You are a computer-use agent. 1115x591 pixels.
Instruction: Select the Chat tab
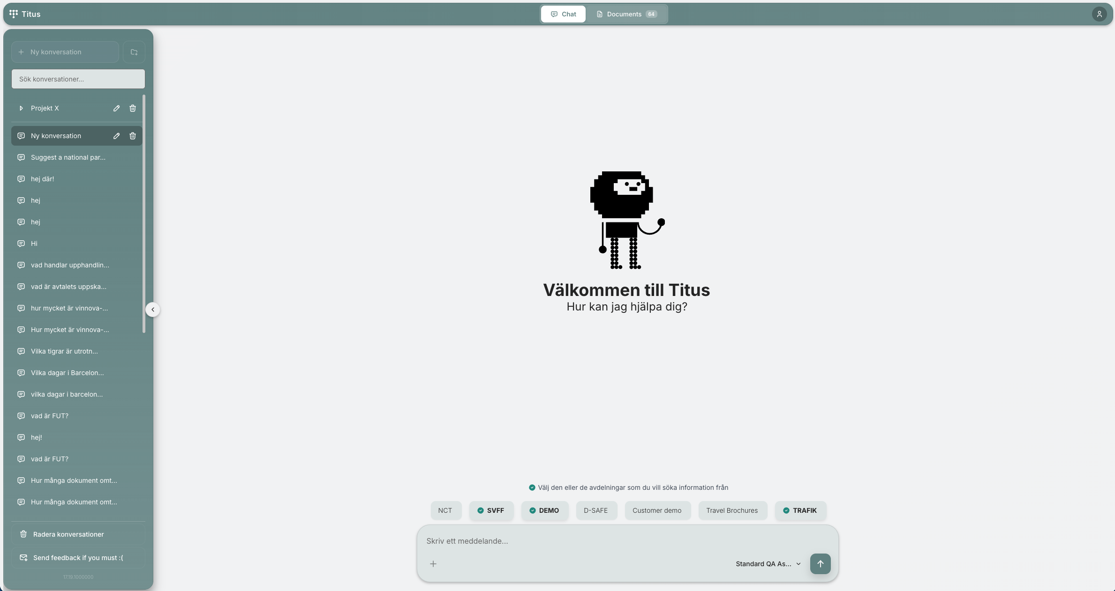pyautogui.click(x=563, y=14)
